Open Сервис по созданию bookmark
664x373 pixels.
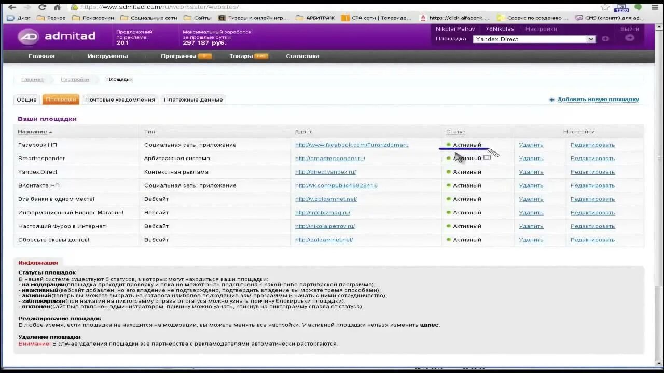(x=532, y=18)
